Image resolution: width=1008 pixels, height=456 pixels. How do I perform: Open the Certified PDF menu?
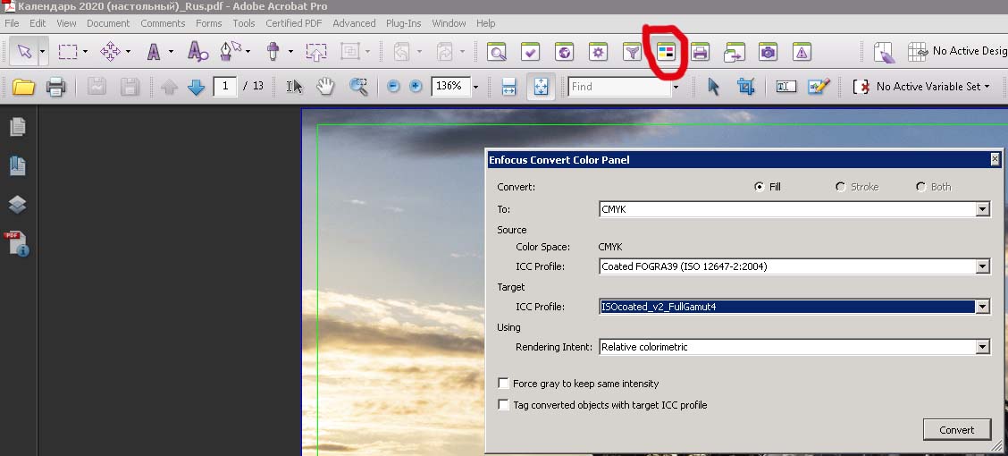coord(294,23)
